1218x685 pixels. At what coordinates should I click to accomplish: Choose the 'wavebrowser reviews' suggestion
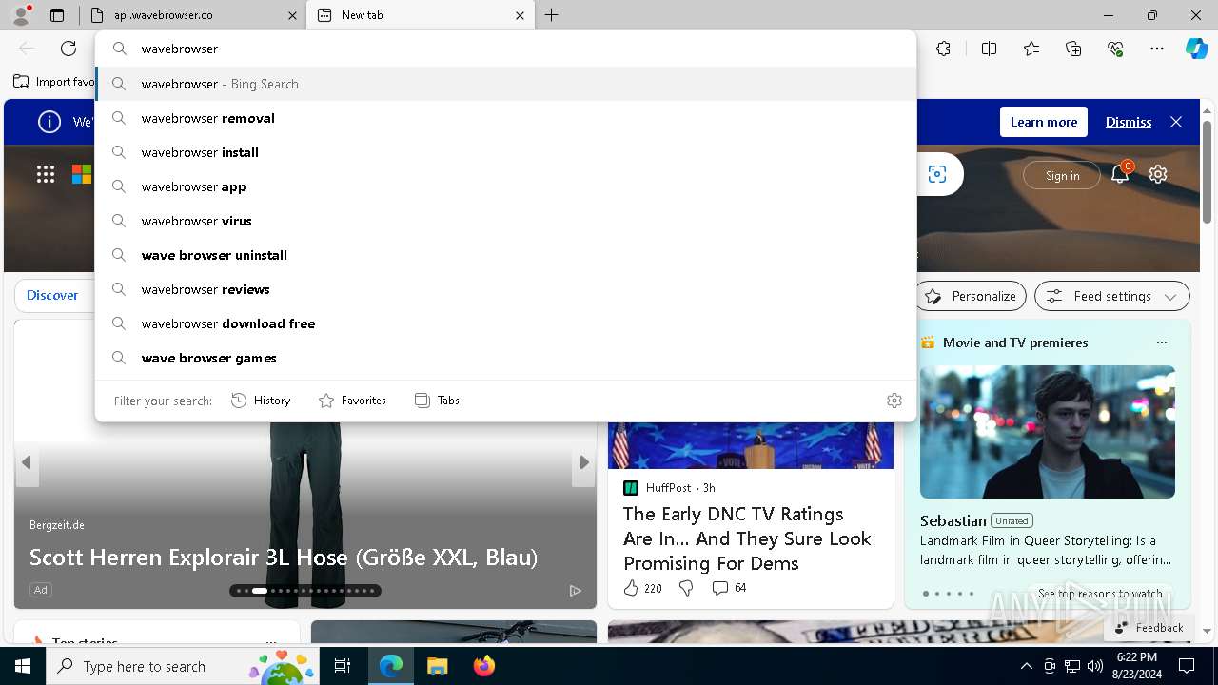505,289
